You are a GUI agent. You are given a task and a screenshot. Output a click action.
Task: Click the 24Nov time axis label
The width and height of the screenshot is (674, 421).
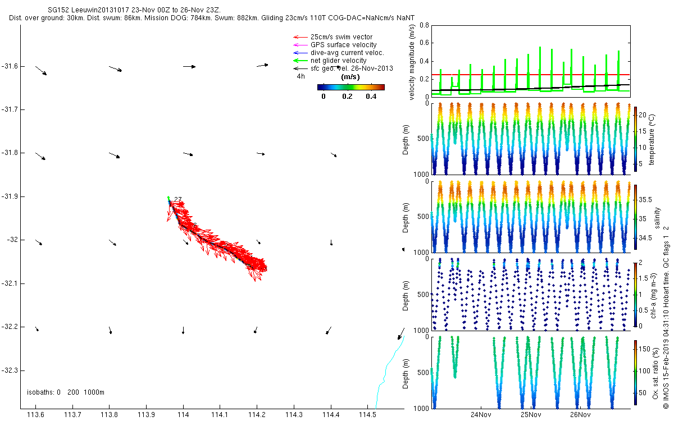481,415
